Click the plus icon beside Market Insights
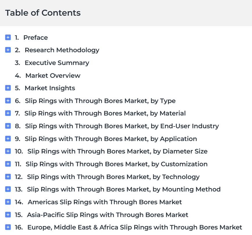Screen dimensions: 252x235 tap(8, 88)
